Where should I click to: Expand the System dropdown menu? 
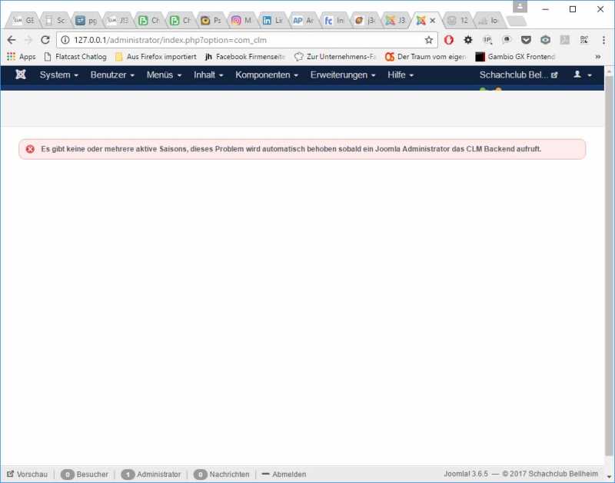[58, 74]
